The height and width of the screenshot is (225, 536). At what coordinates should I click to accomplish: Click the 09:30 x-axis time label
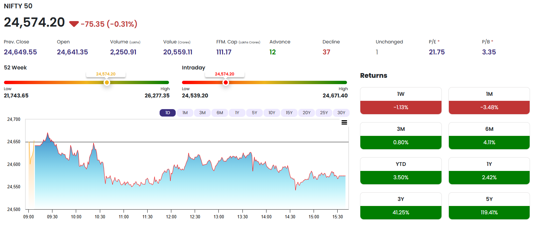point(52,217)
